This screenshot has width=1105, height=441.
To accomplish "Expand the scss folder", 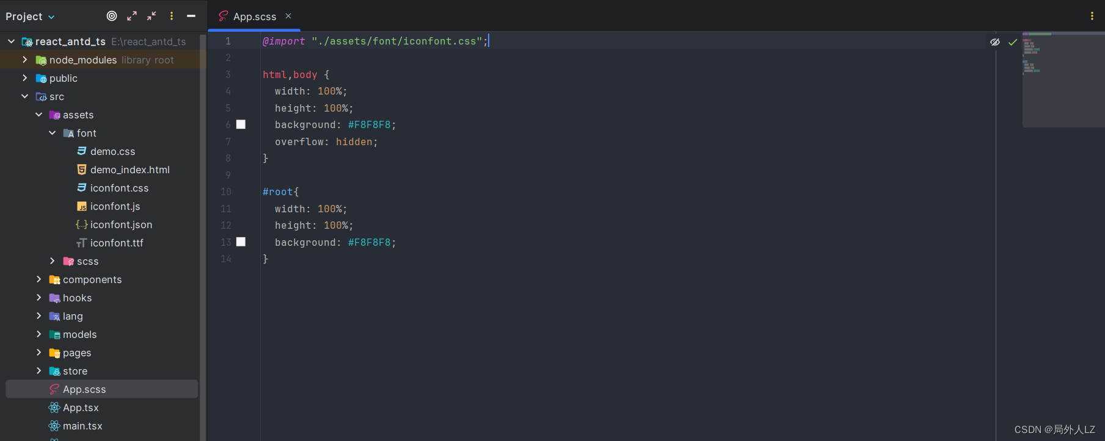I will 53,261.
